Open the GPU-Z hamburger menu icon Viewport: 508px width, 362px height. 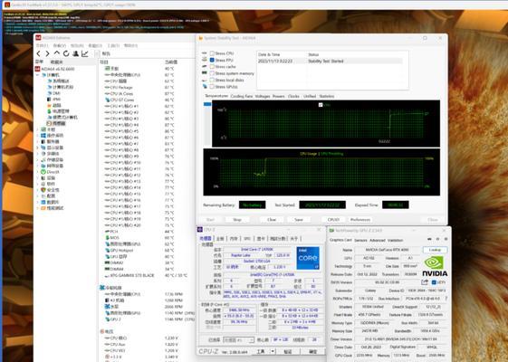[446, 239]
